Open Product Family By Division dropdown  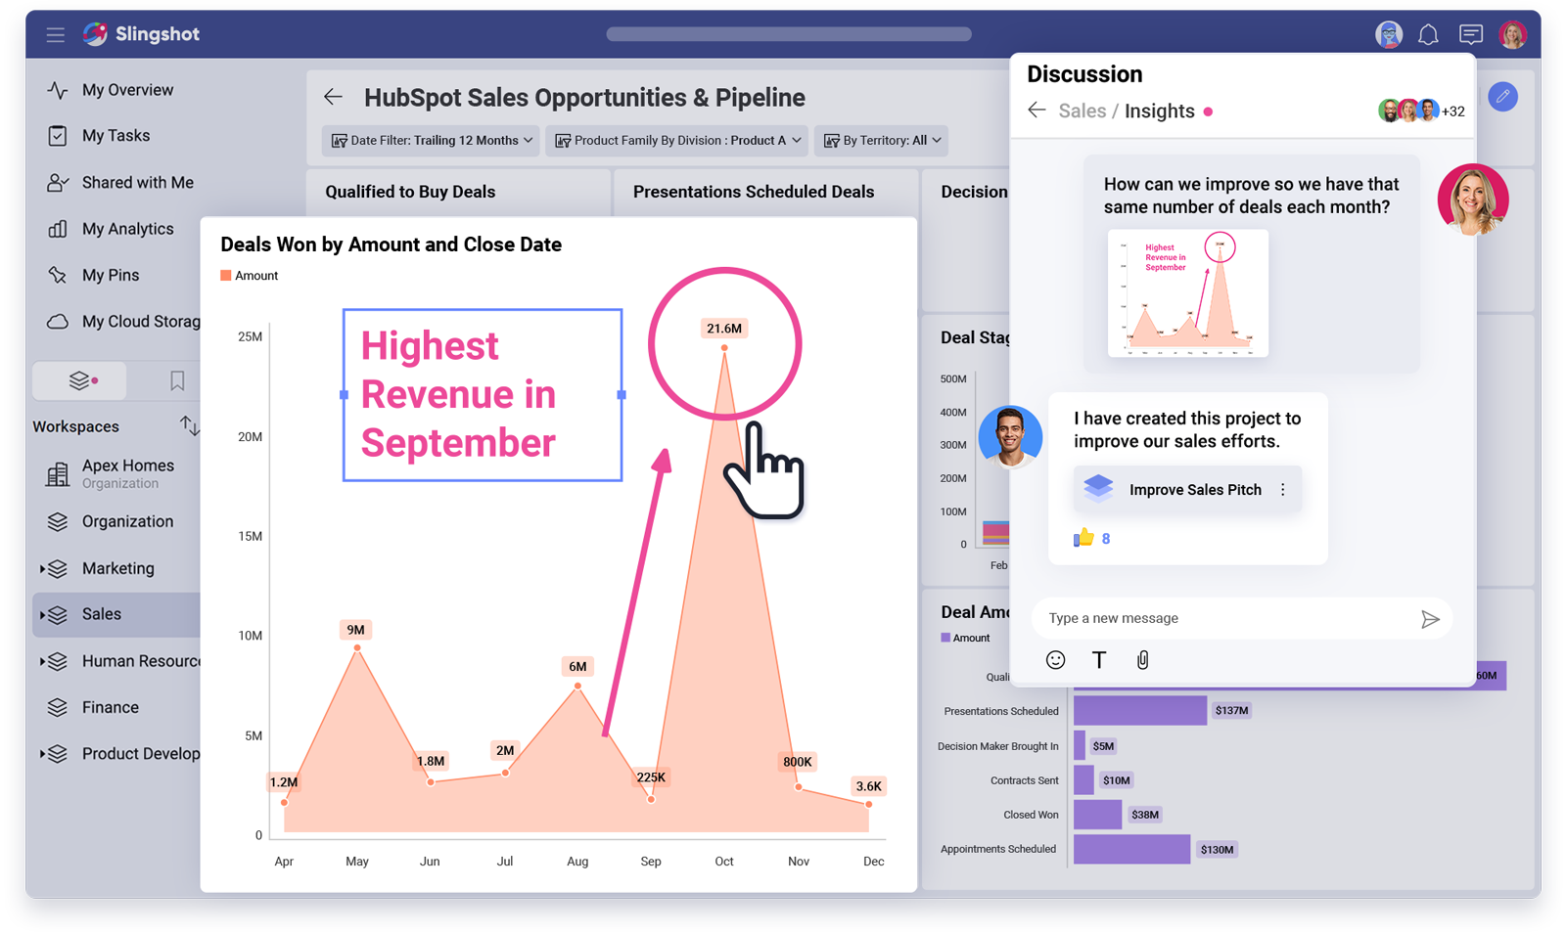point(677,141)
